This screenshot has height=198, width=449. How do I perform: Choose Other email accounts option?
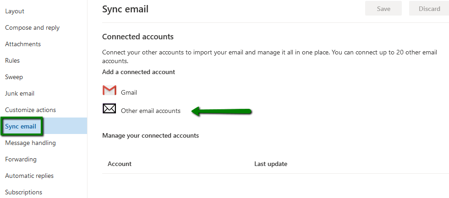(x=151, y=111)
